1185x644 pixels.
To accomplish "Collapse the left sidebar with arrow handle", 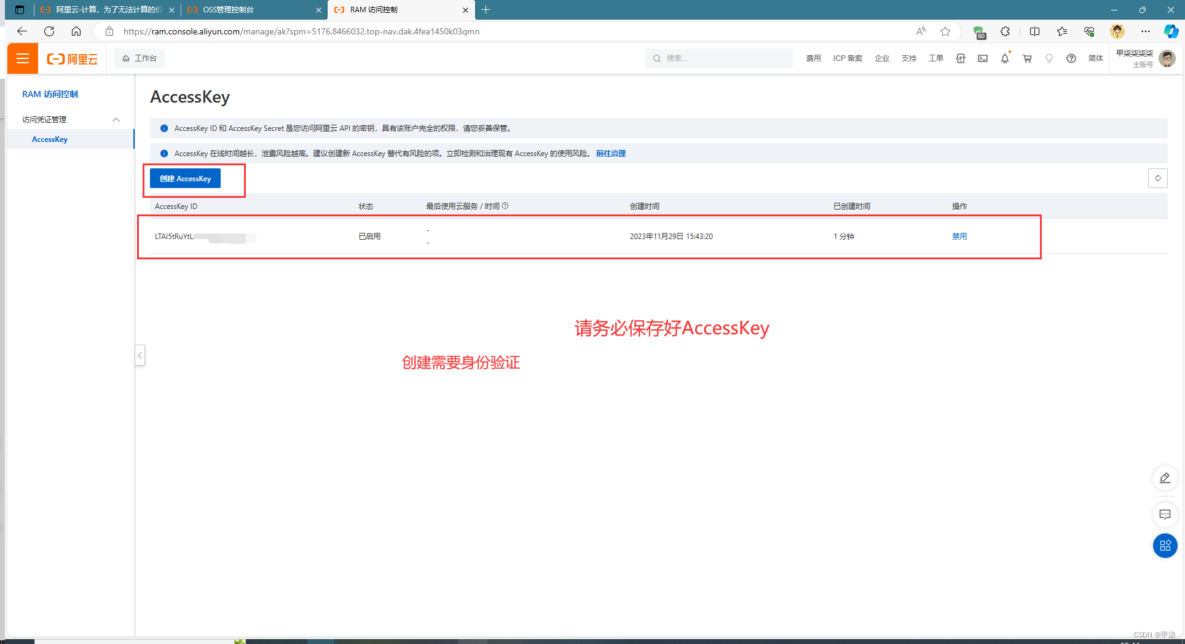I will pos(140,355).
